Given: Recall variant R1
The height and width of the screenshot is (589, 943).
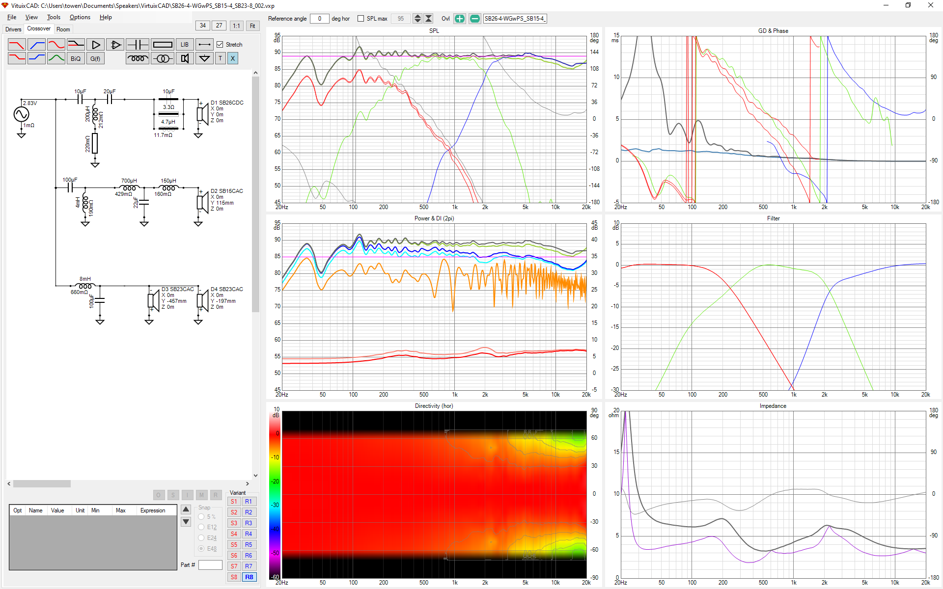Looking at the screenshot, I should (x=249, y=502).
